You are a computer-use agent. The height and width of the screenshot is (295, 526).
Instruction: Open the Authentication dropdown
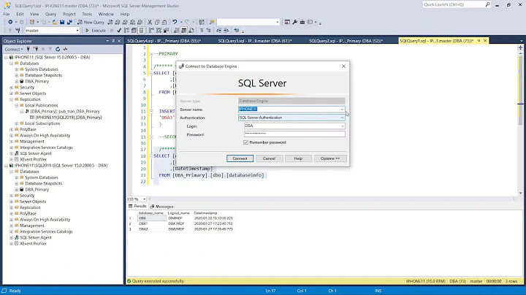pyautogui.click(x=342, y=118)
